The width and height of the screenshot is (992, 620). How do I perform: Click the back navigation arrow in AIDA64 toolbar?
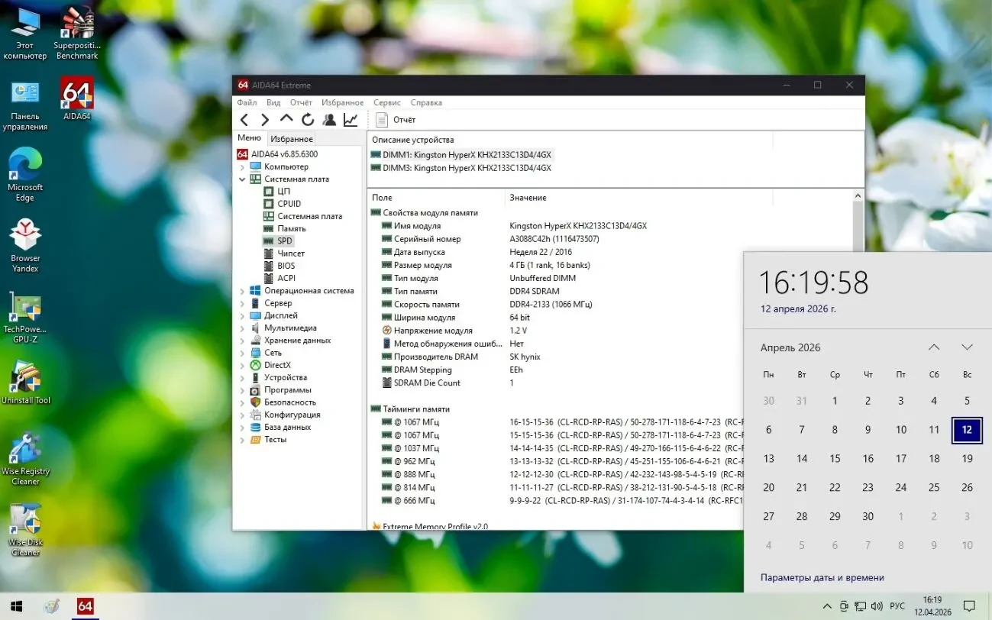(x=244, y=119)
